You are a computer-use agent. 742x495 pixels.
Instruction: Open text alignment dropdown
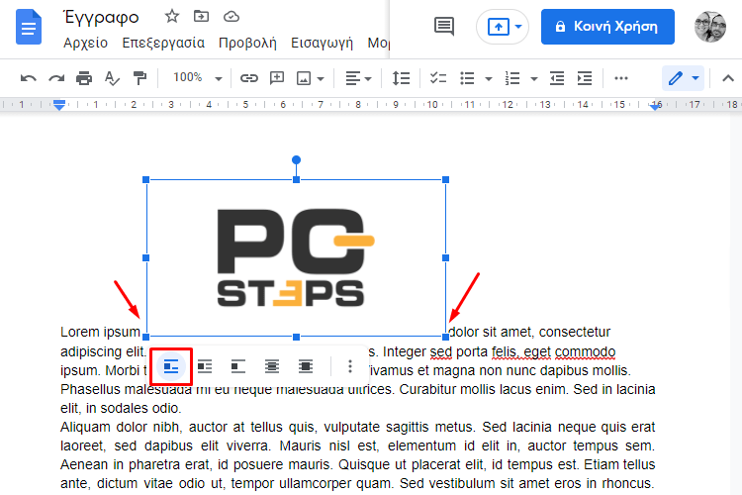tap(358, 78)
